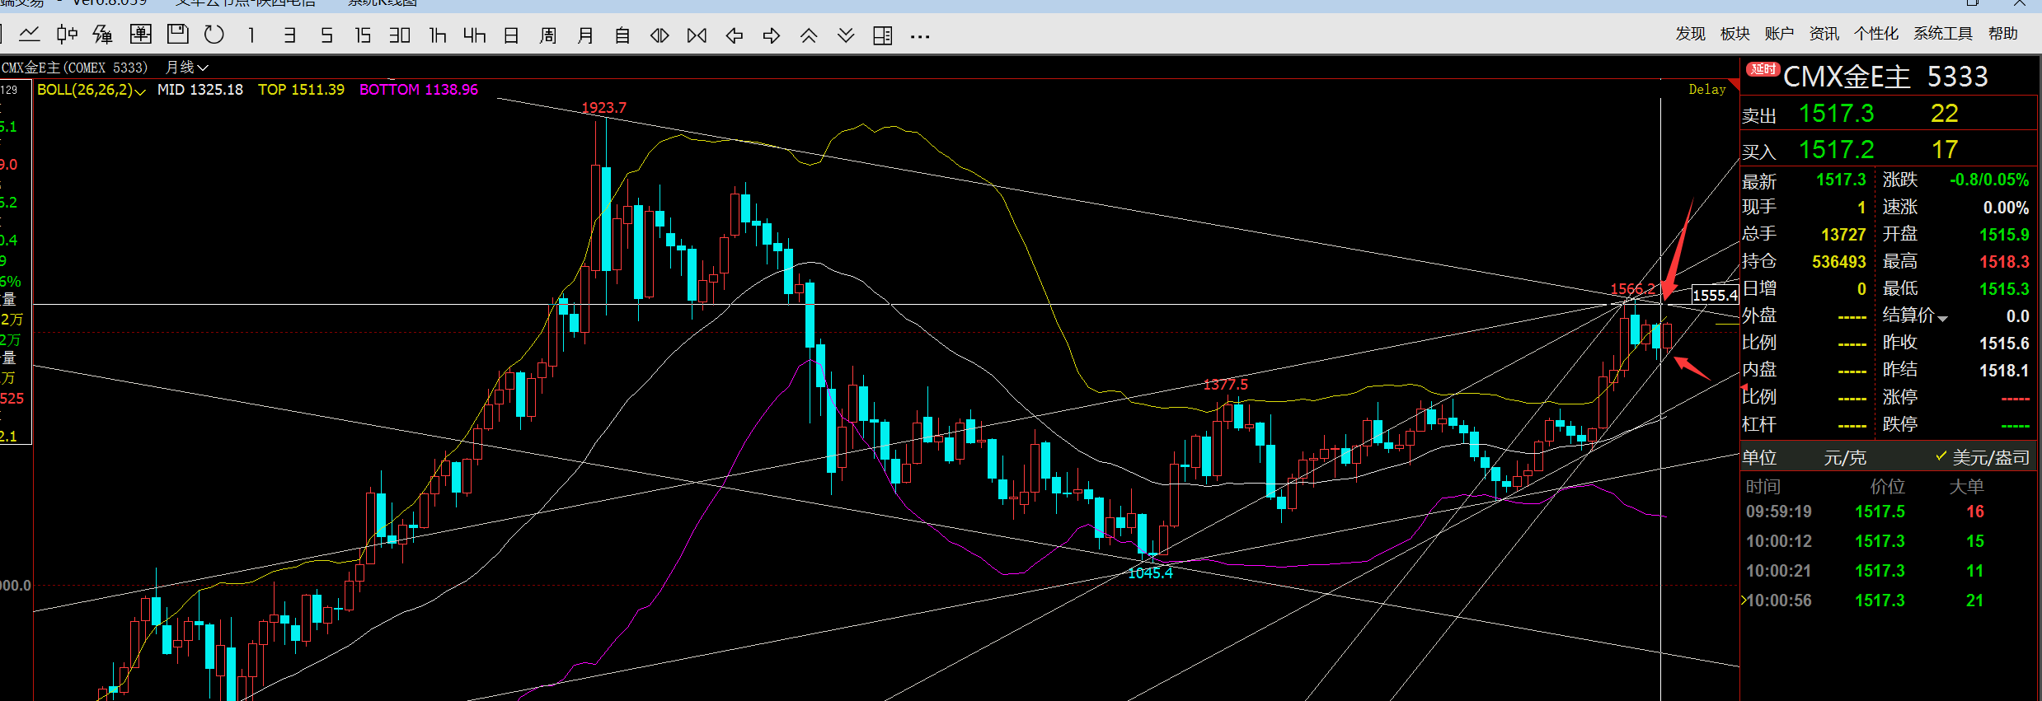Click the CMX金E主 (COMEX 5333) chart label

coord(74,68)
